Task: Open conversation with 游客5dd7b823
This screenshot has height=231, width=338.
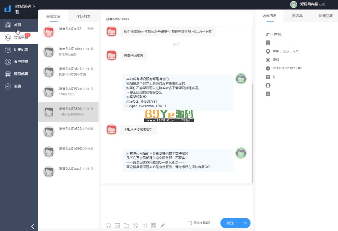Action: 68,132
